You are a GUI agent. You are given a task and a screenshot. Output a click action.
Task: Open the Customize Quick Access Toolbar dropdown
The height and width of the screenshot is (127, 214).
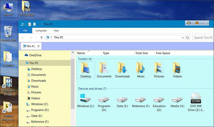click(x=39, y=24)
